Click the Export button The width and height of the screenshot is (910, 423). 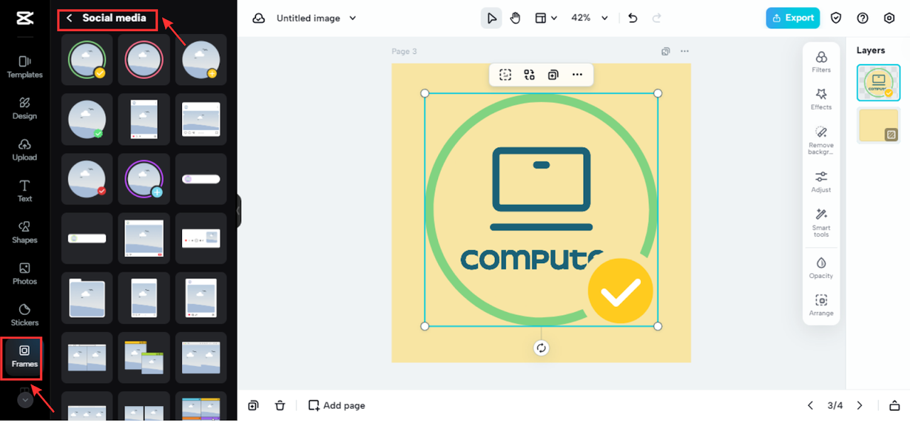click(x=793, y=18)
